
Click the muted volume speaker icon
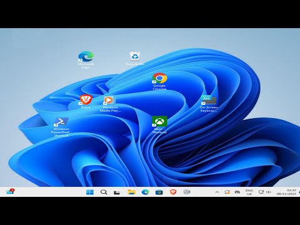pos(269,192)
